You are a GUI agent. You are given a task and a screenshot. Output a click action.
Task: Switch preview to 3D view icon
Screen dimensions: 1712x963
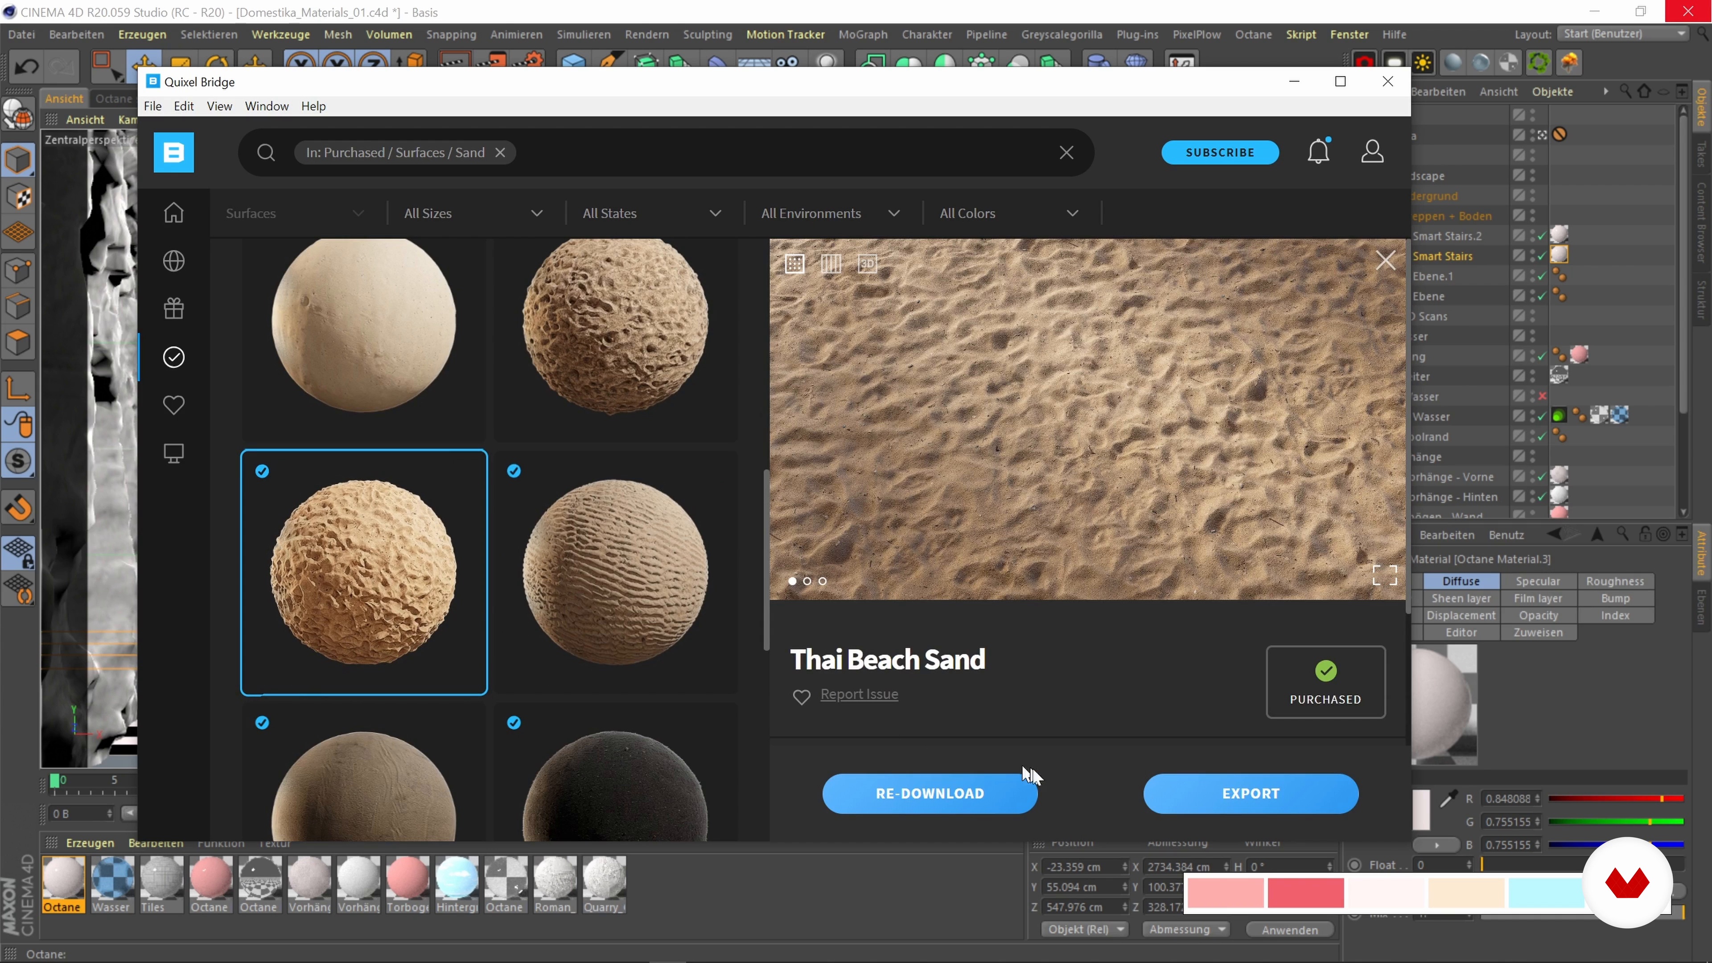pos(867,264)
